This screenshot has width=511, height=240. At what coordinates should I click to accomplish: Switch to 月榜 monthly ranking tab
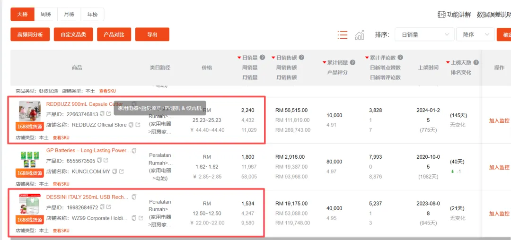pos(69,14)
